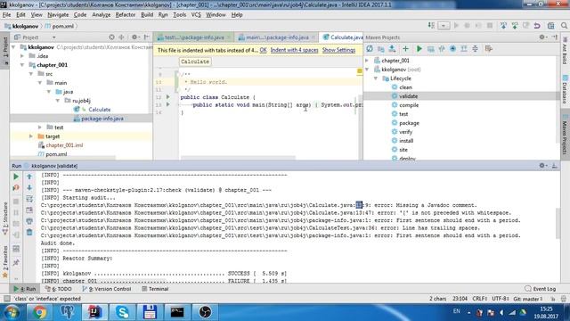Viewport: 570px width, 321px height.
Task: Expand chapter_001 in Maven Projects
Action: click(x=367, y=61)
